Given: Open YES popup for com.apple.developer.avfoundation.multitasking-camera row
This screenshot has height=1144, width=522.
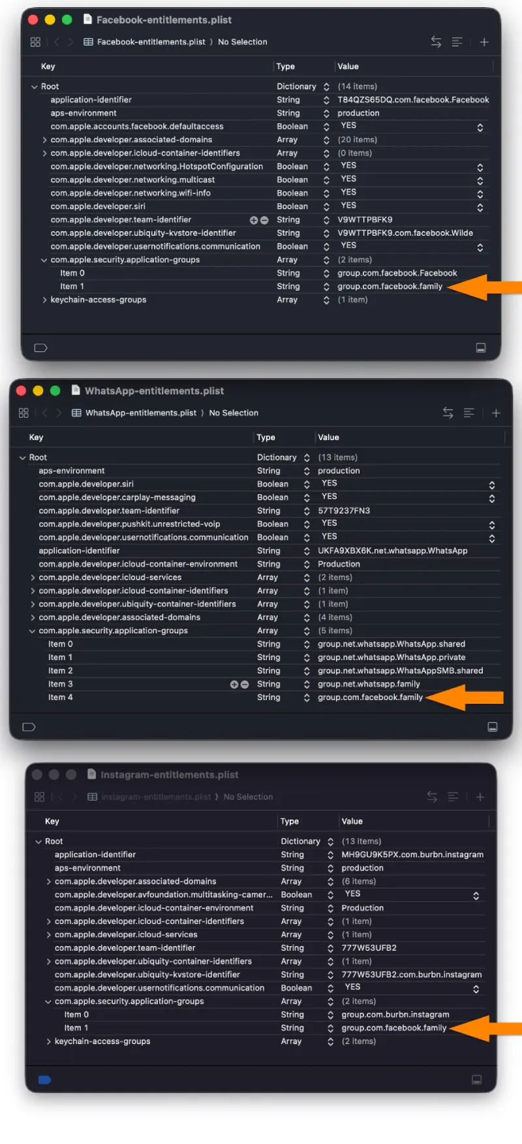Looking at the screenshot, I should (x=476, y=896).
